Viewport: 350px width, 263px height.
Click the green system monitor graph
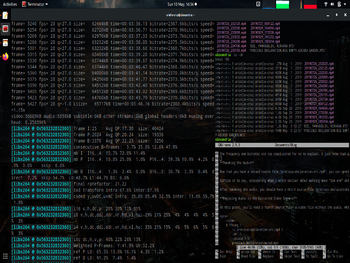pos(282,4)
